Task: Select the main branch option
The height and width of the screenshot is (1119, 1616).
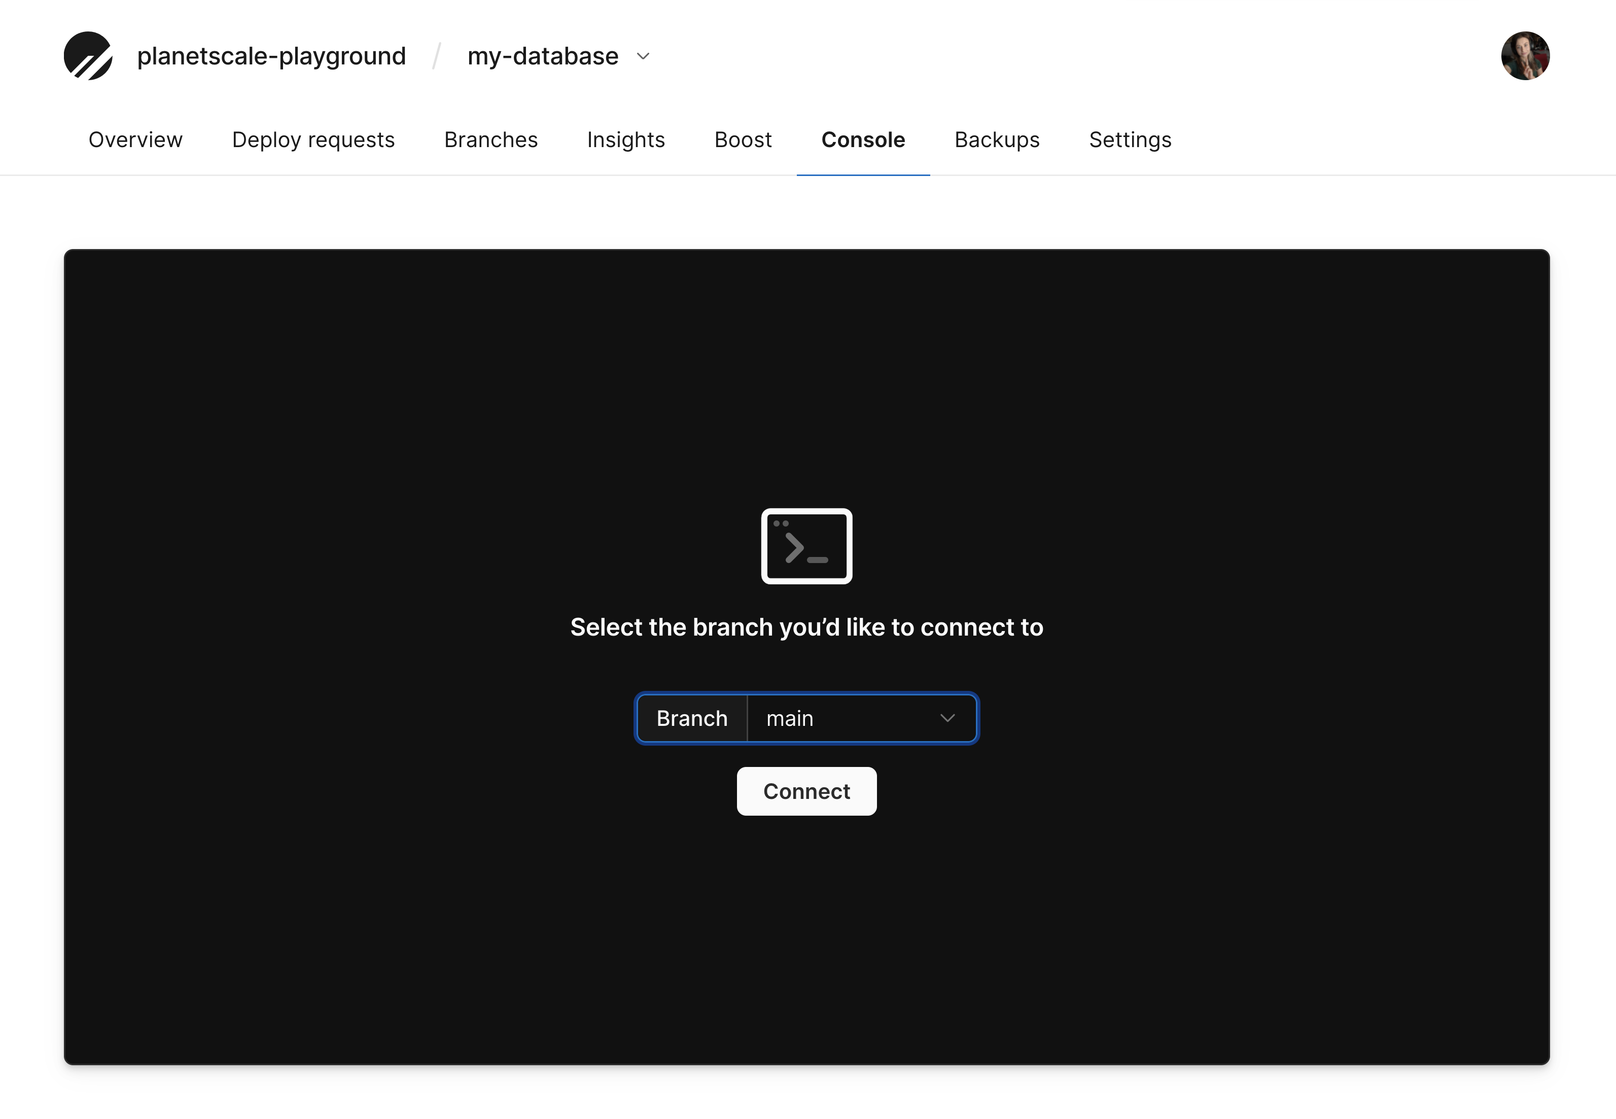Action: [x=860, y=717]
